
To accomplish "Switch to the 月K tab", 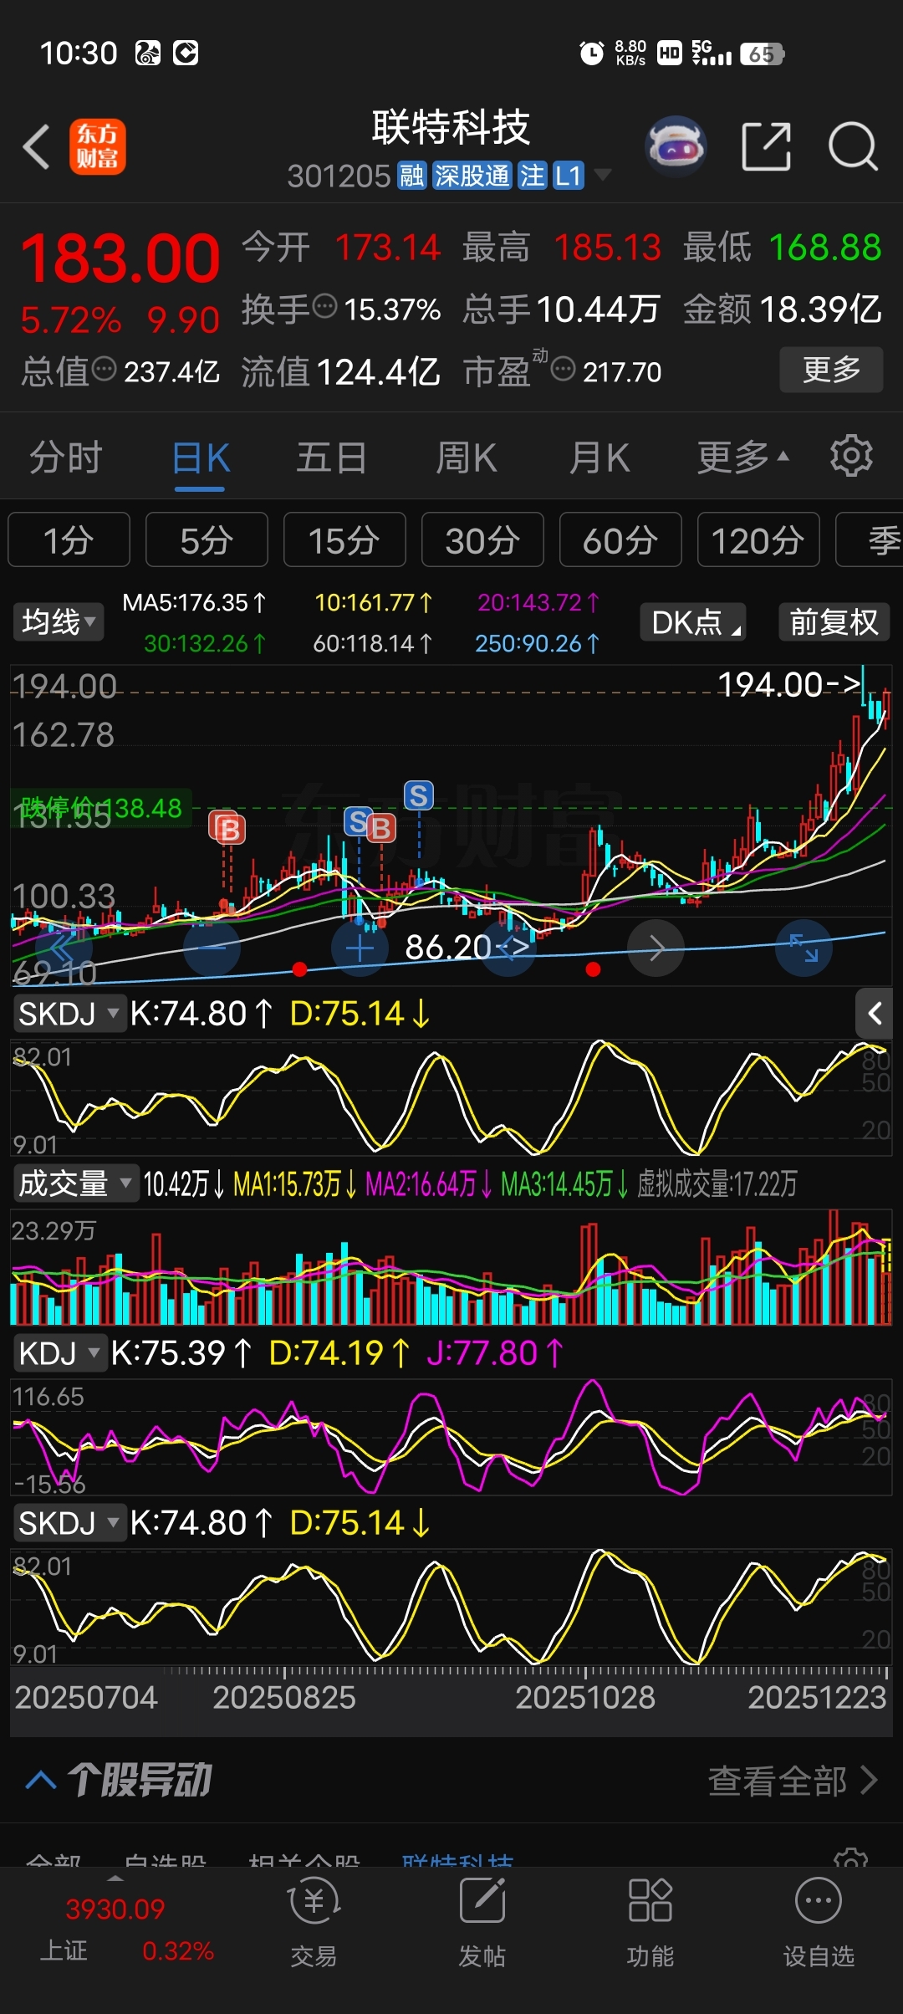I will coord(599,457).
